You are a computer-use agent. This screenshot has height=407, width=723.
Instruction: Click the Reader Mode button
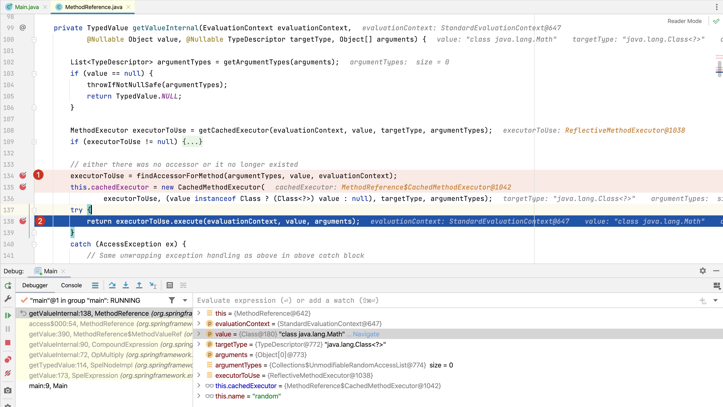pyautogui.click(x=684, y=21)
